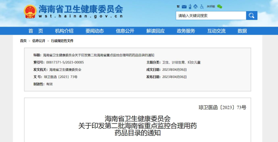Select 发布日期 value 2023年04月06日
This screenshot has height=142, width=278.
pos(175,77)
